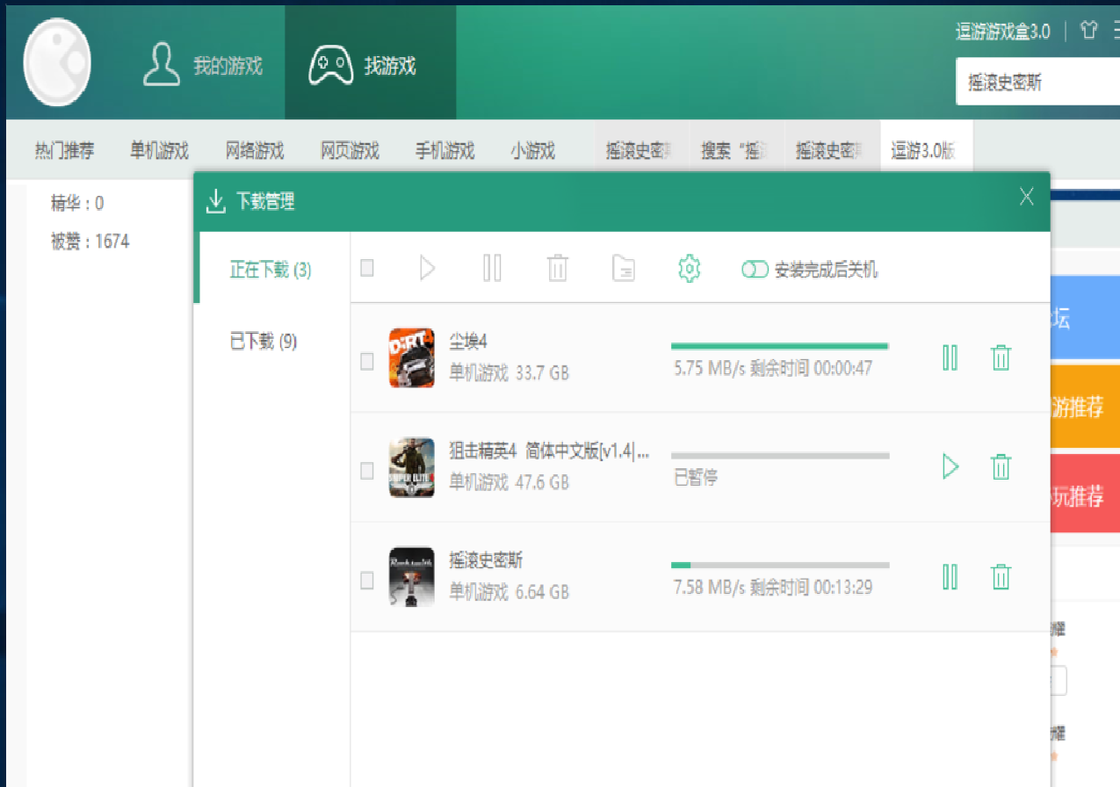Click the start-all play icon in toolbar

click(427, 268)
